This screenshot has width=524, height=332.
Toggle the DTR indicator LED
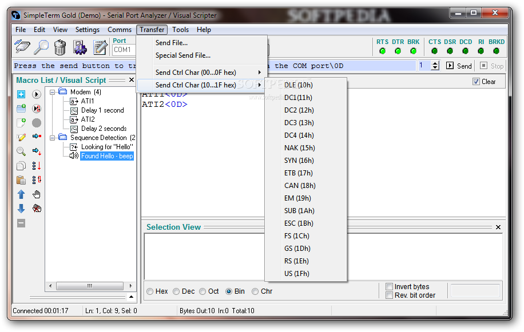[x=398, y=51]
